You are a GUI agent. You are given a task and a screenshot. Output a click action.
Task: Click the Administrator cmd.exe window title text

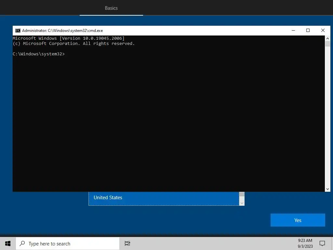(x=62, y=31)
